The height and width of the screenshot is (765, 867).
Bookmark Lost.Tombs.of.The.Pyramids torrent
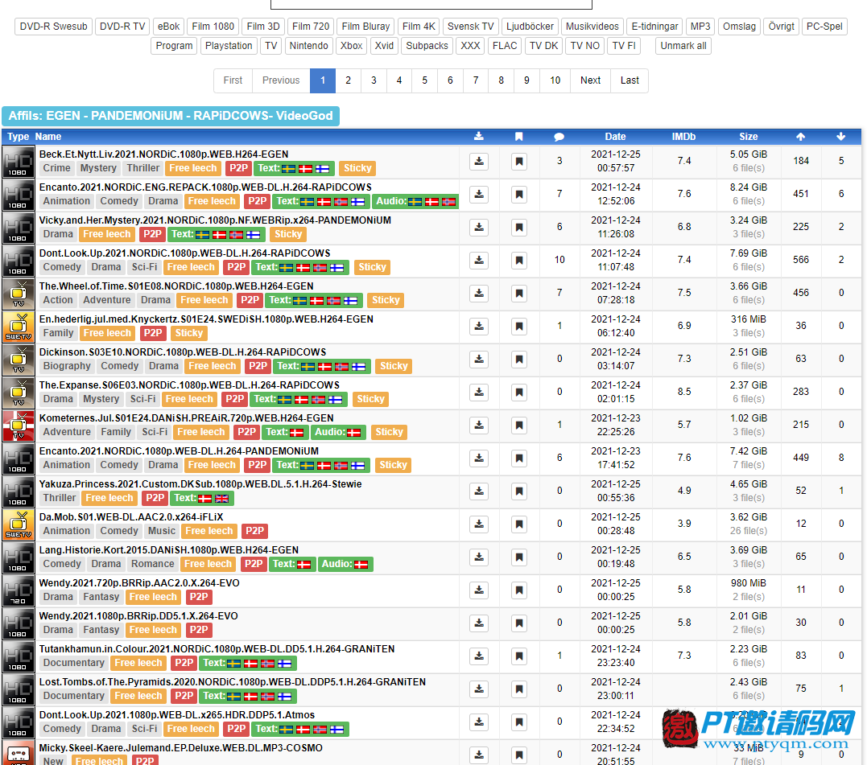[518, 689]
